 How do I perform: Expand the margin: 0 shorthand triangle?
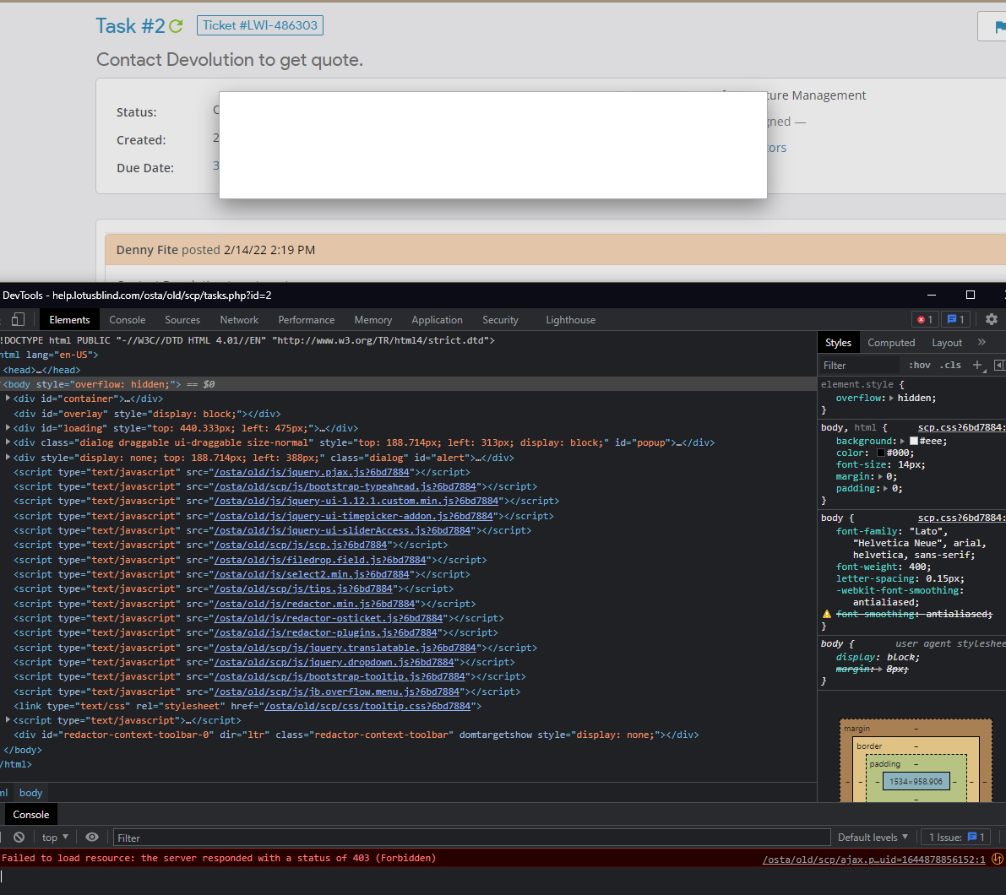point(880,476)
